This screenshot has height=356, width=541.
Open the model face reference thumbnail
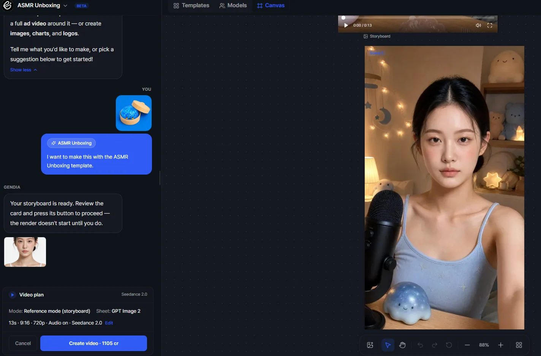pyautogui.click(x=25, y=252)
